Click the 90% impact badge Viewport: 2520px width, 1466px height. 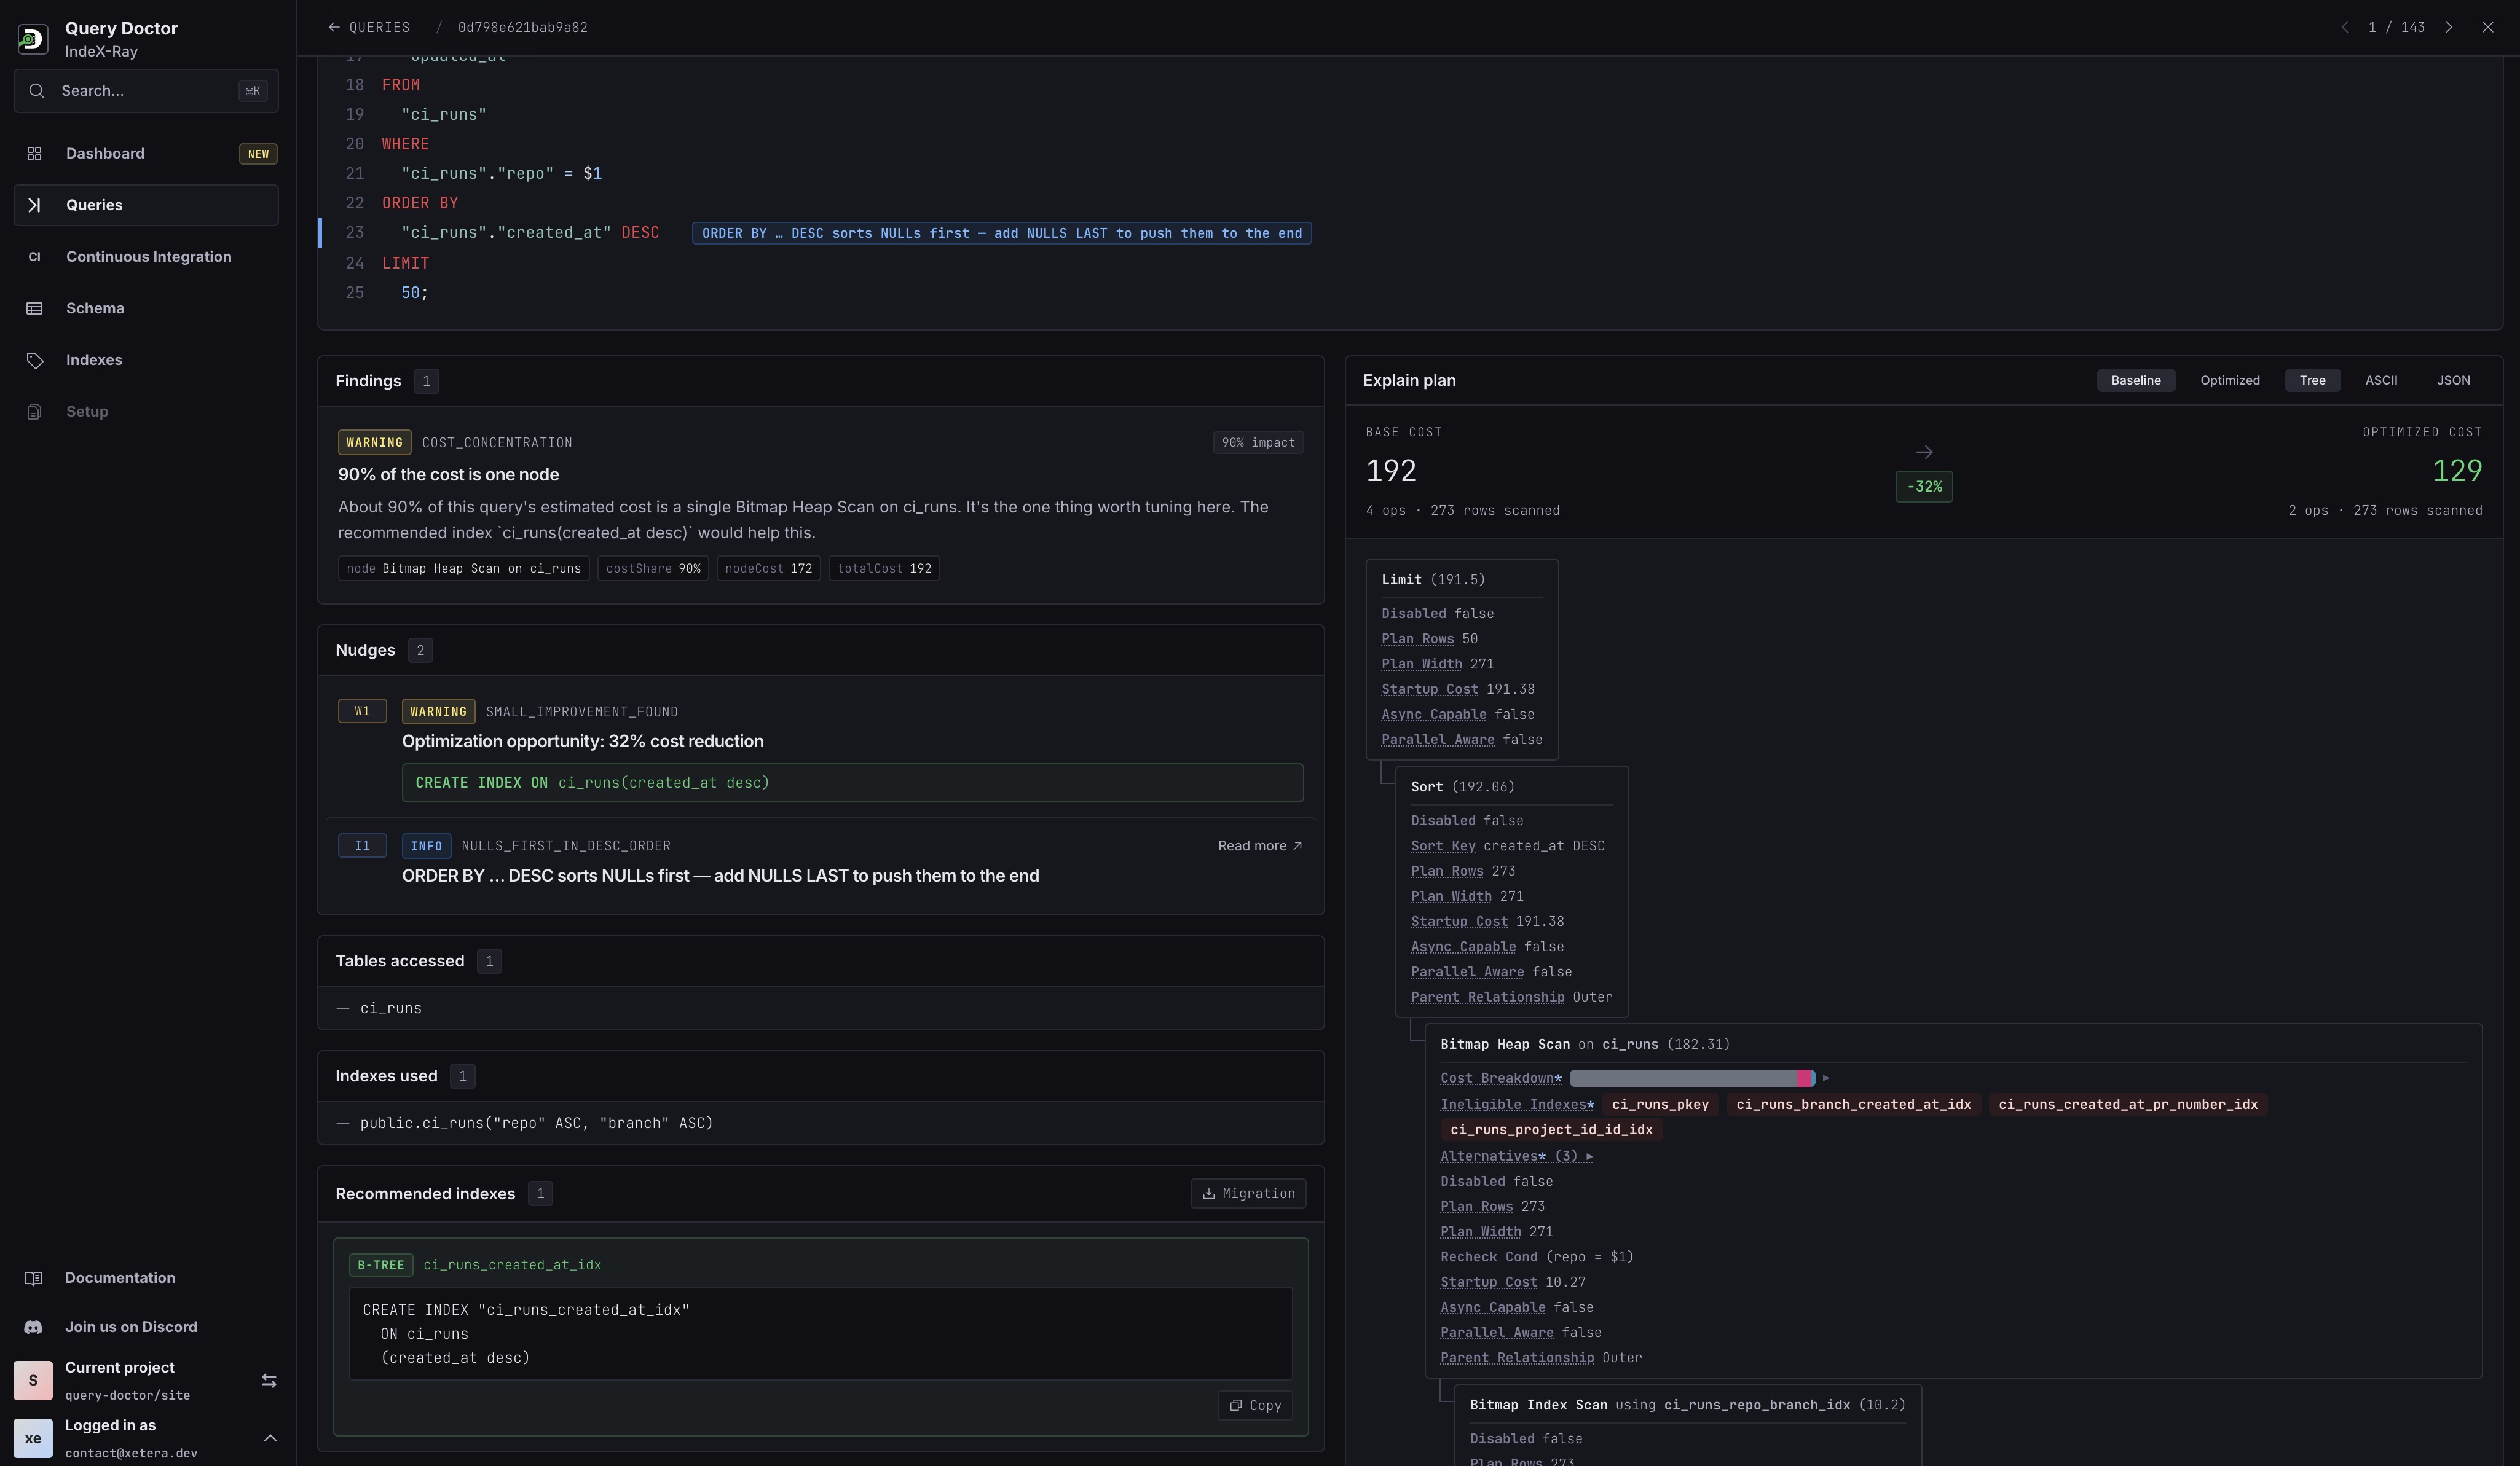pos(1258,443)
